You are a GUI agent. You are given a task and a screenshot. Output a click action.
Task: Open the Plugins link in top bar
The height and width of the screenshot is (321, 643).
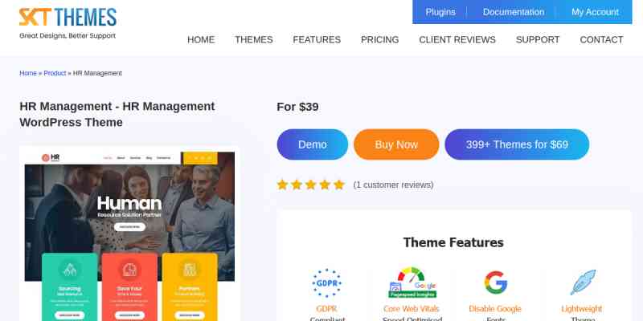[440, 12]
